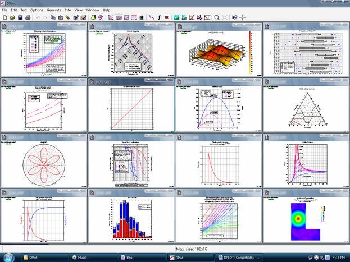Select the 3D surface plot window
The image size is (350, 262).
pyautogui.click(x=219, y=49)
